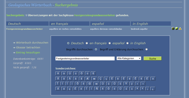Insert special character capital Ê
The width and height of the screenshot is (189, 98).
(x=135, y=79)
